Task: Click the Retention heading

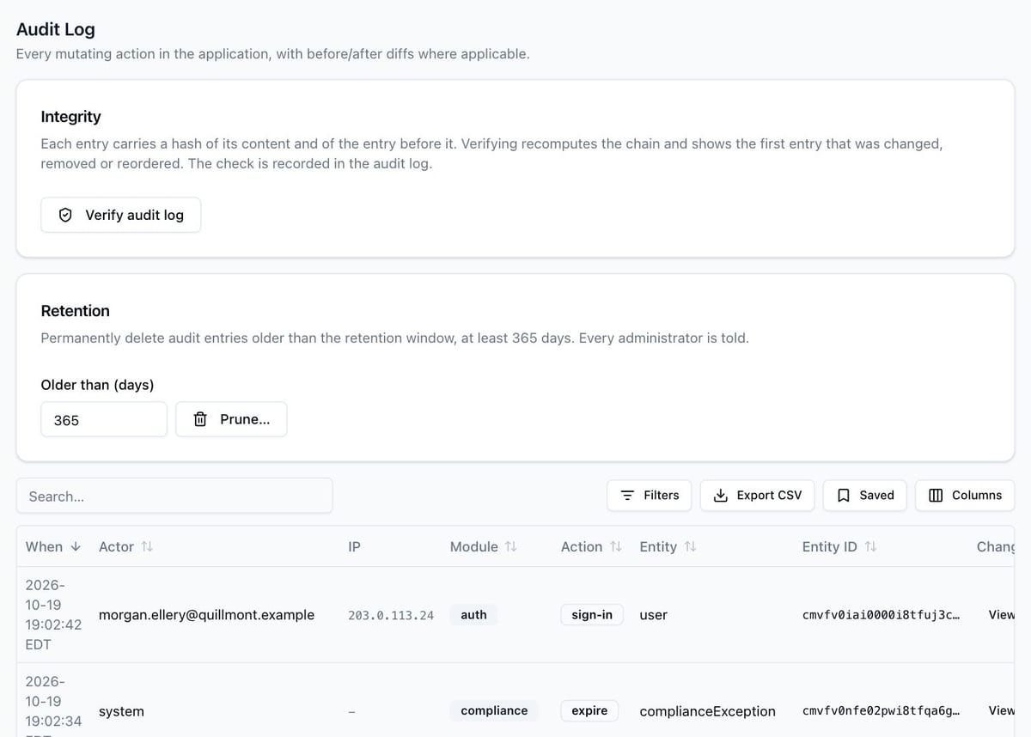Action: coord(76,311)
